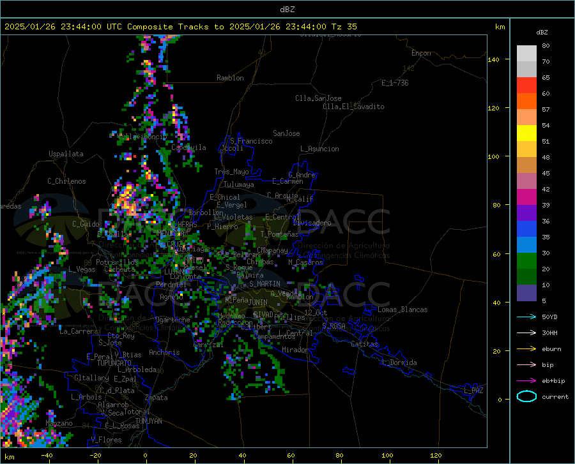Image resolution: width=575 pixels, height=464 pixels.
Task: Click the 'Anchoris' map label
Action: click(164, 352)
